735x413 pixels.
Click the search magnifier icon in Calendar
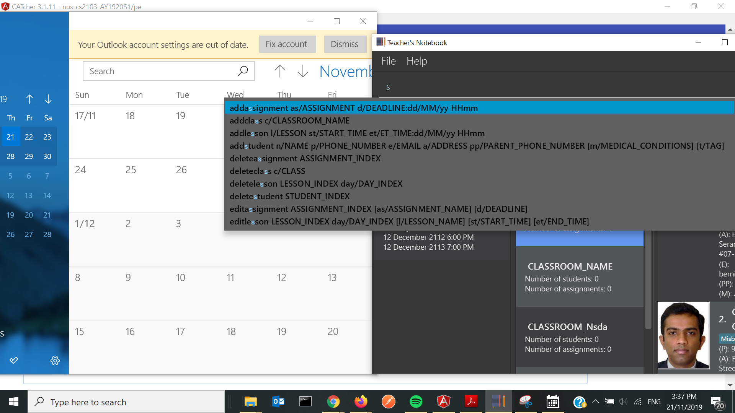(x=243, y=71)
